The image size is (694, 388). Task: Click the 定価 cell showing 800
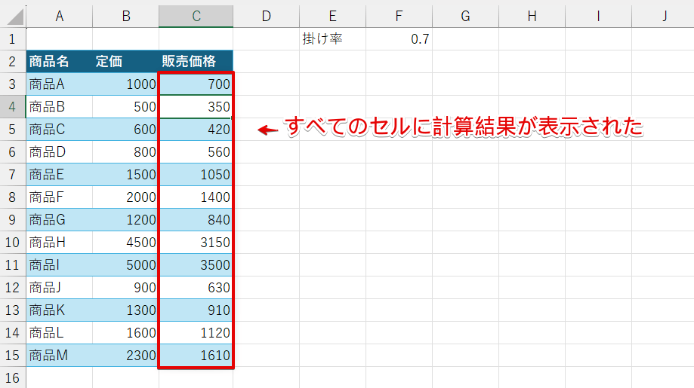point(125,152)
